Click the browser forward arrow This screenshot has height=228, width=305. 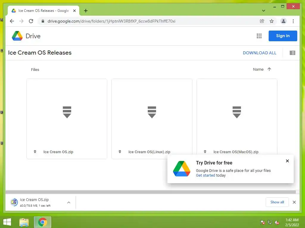(21, 21)
